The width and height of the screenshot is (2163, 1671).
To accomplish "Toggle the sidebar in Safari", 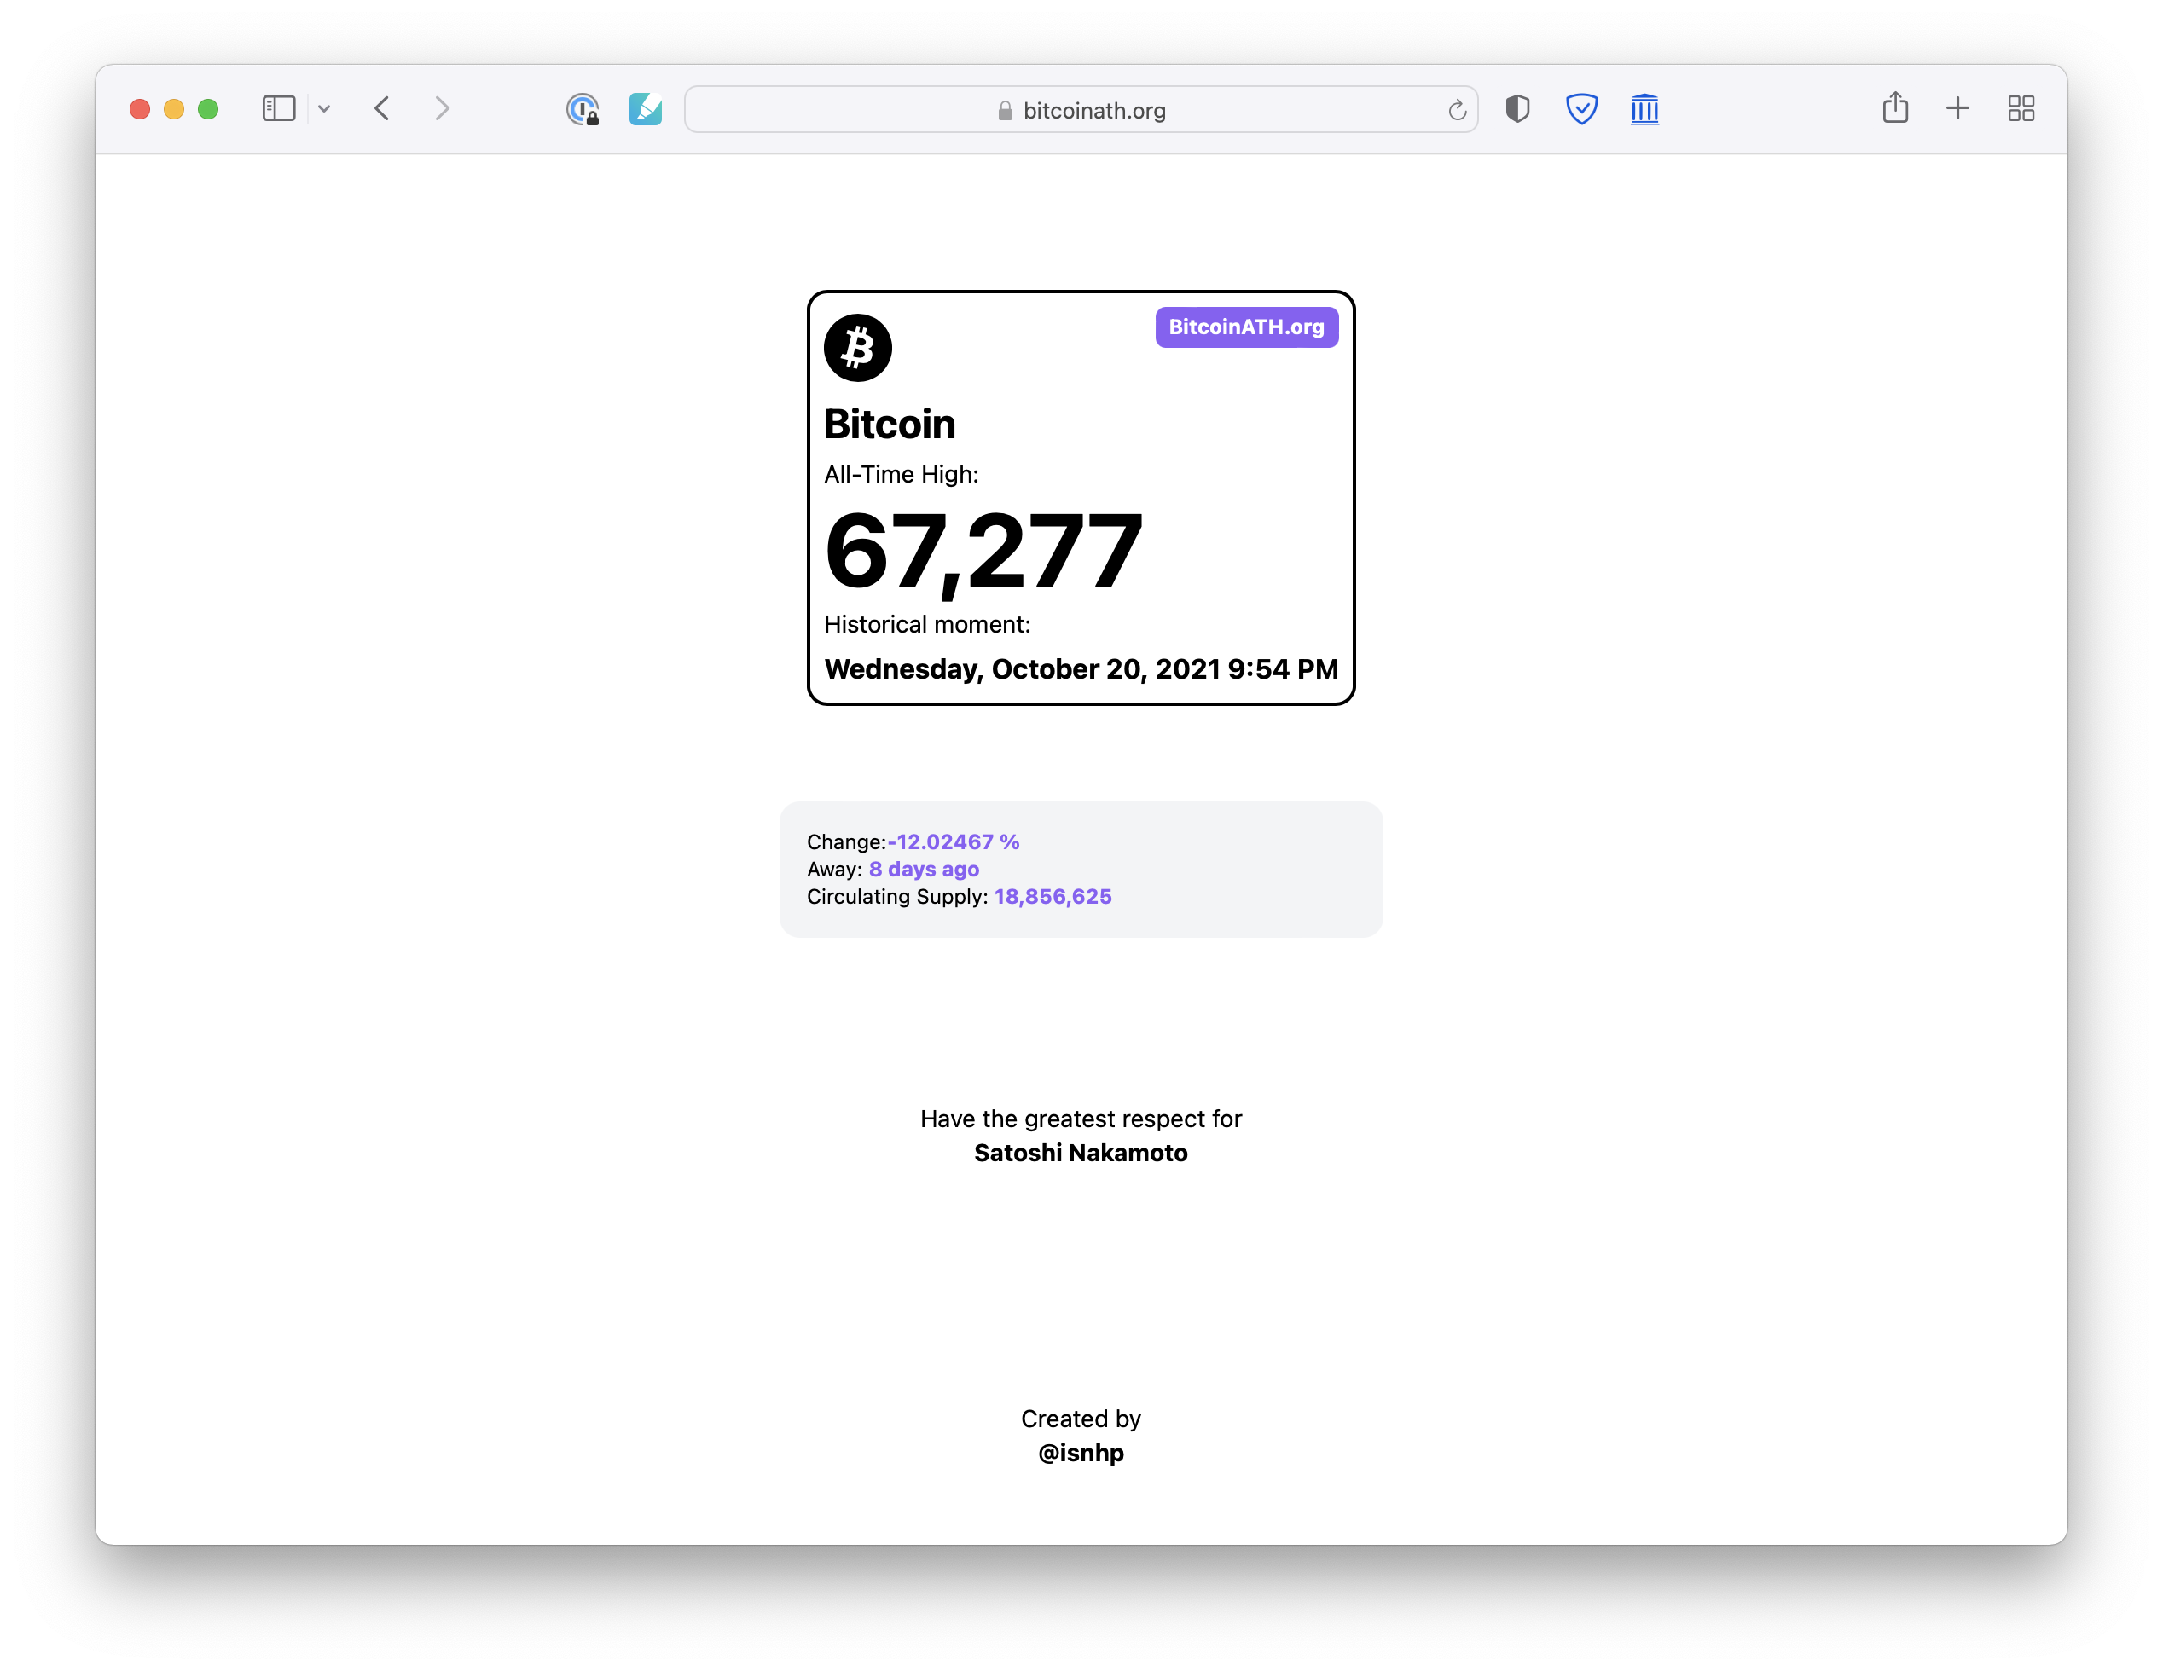I will pos(279,109).
